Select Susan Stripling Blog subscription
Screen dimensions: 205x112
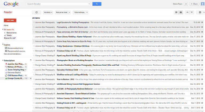coord(16,70)
